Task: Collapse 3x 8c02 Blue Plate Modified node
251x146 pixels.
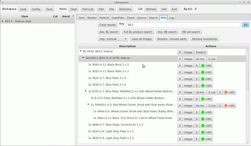Action: (x=85, y=91)
